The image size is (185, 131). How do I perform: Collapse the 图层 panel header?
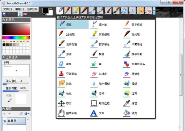pos(16,109)
